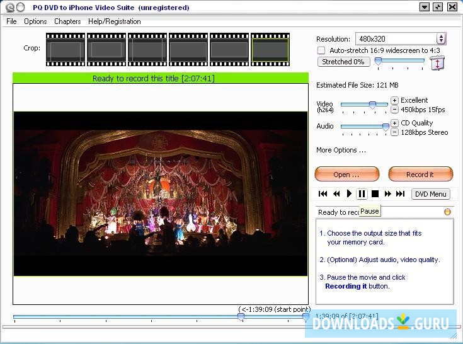
Task: Click the application logo icon in title bar
Action: click(9, 7)
